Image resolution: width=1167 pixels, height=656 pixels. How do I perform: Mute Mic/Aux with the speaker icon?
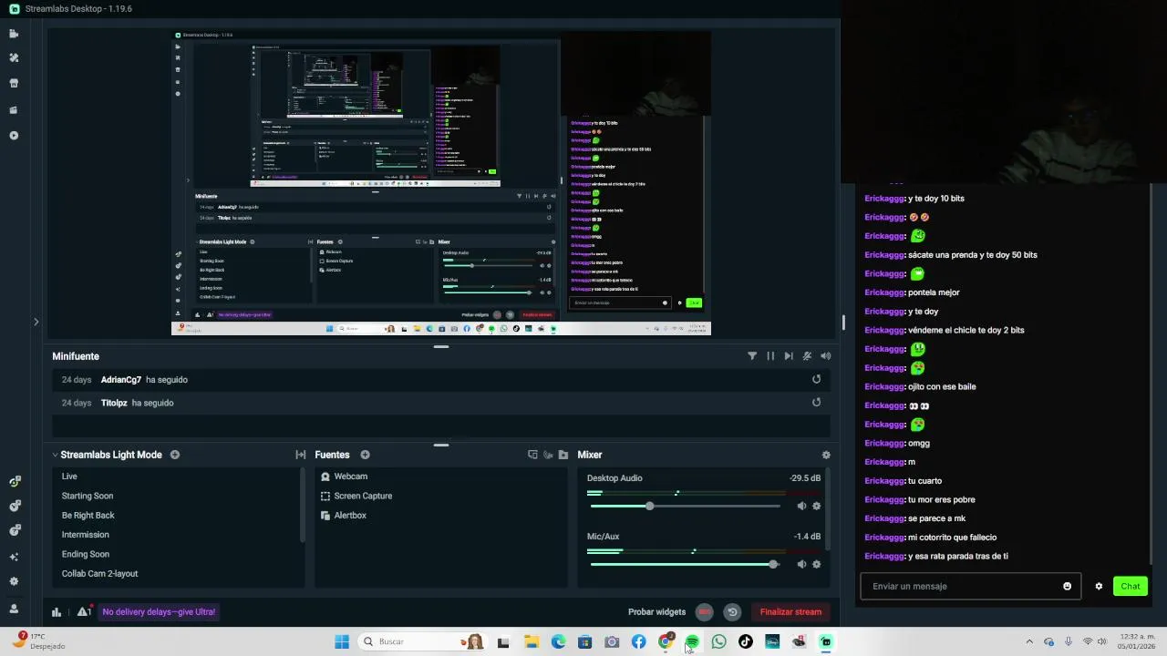801,564
